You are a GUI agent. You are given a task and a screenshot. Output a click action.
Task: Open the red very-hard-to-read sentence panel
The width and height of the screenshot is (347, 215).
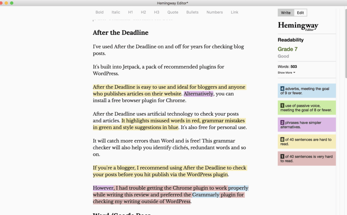tap(306, 158)
